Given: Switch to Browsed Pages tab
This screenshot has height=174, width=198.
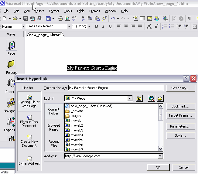Looking at the screenshot, I should pyautogui.click(x=54, y=127).
